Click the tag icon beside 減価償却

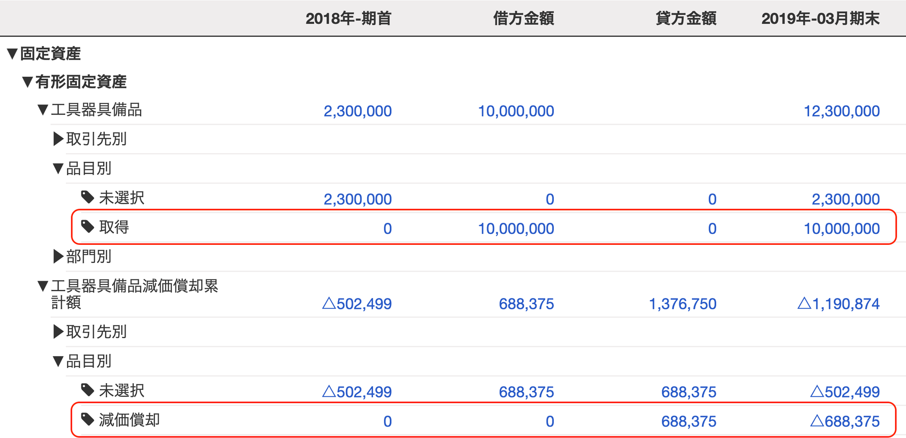tap(88, 419)
